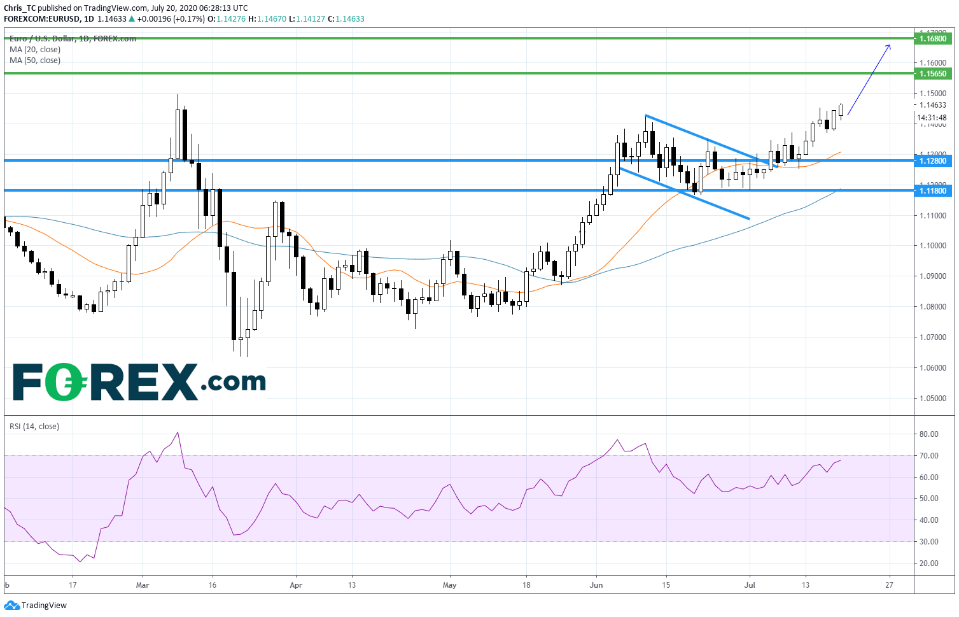Click the high price H:1.14670 value
The width and height of the screenshot is (959, 617).
267,19
